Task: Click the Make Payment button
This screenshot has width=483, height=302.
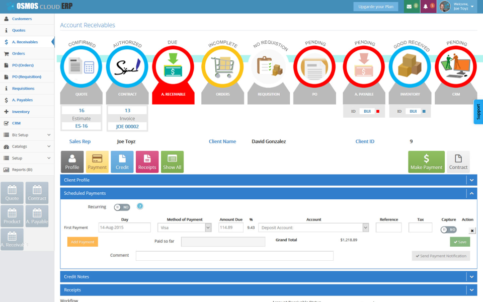Action: point(426,162)
